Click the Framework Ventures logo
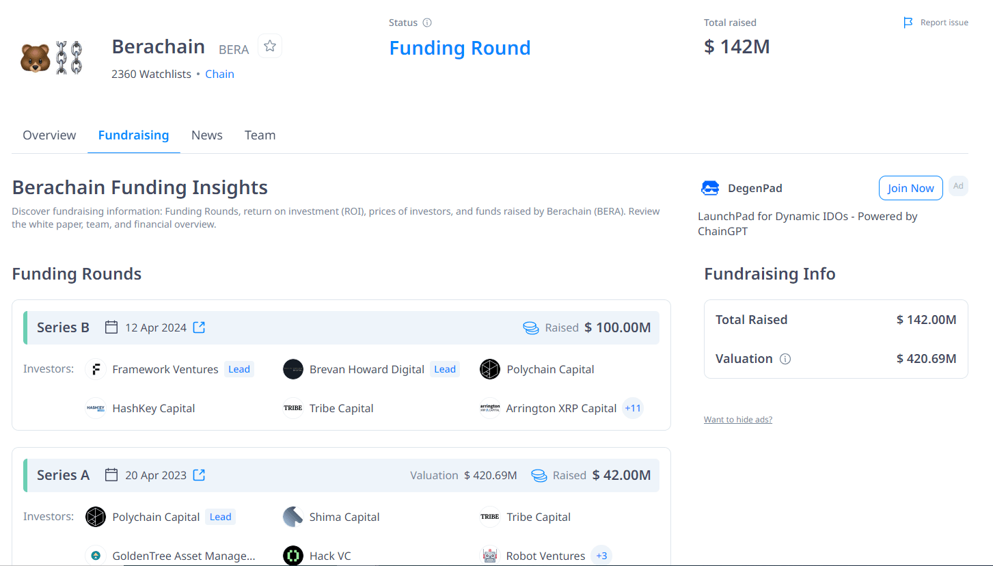The image size is (993, 566). coord(96,369)
